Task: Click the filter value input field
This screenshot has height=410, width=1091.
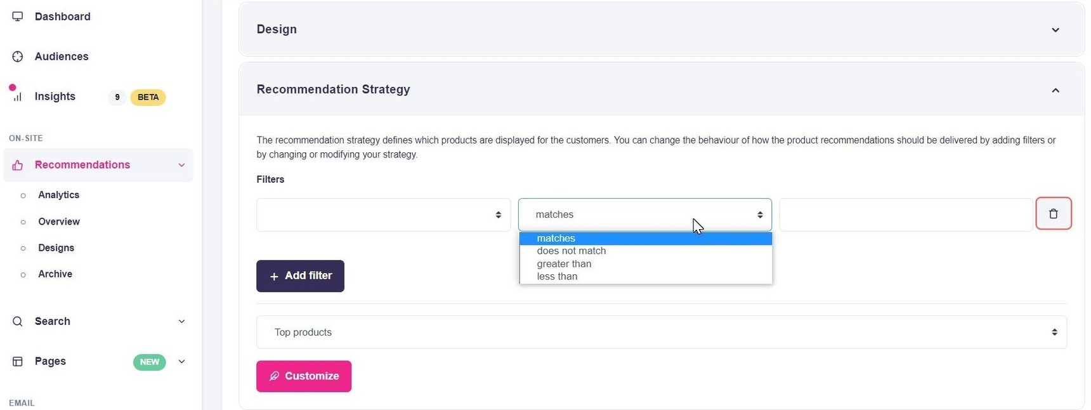Action: coord(905,215)
